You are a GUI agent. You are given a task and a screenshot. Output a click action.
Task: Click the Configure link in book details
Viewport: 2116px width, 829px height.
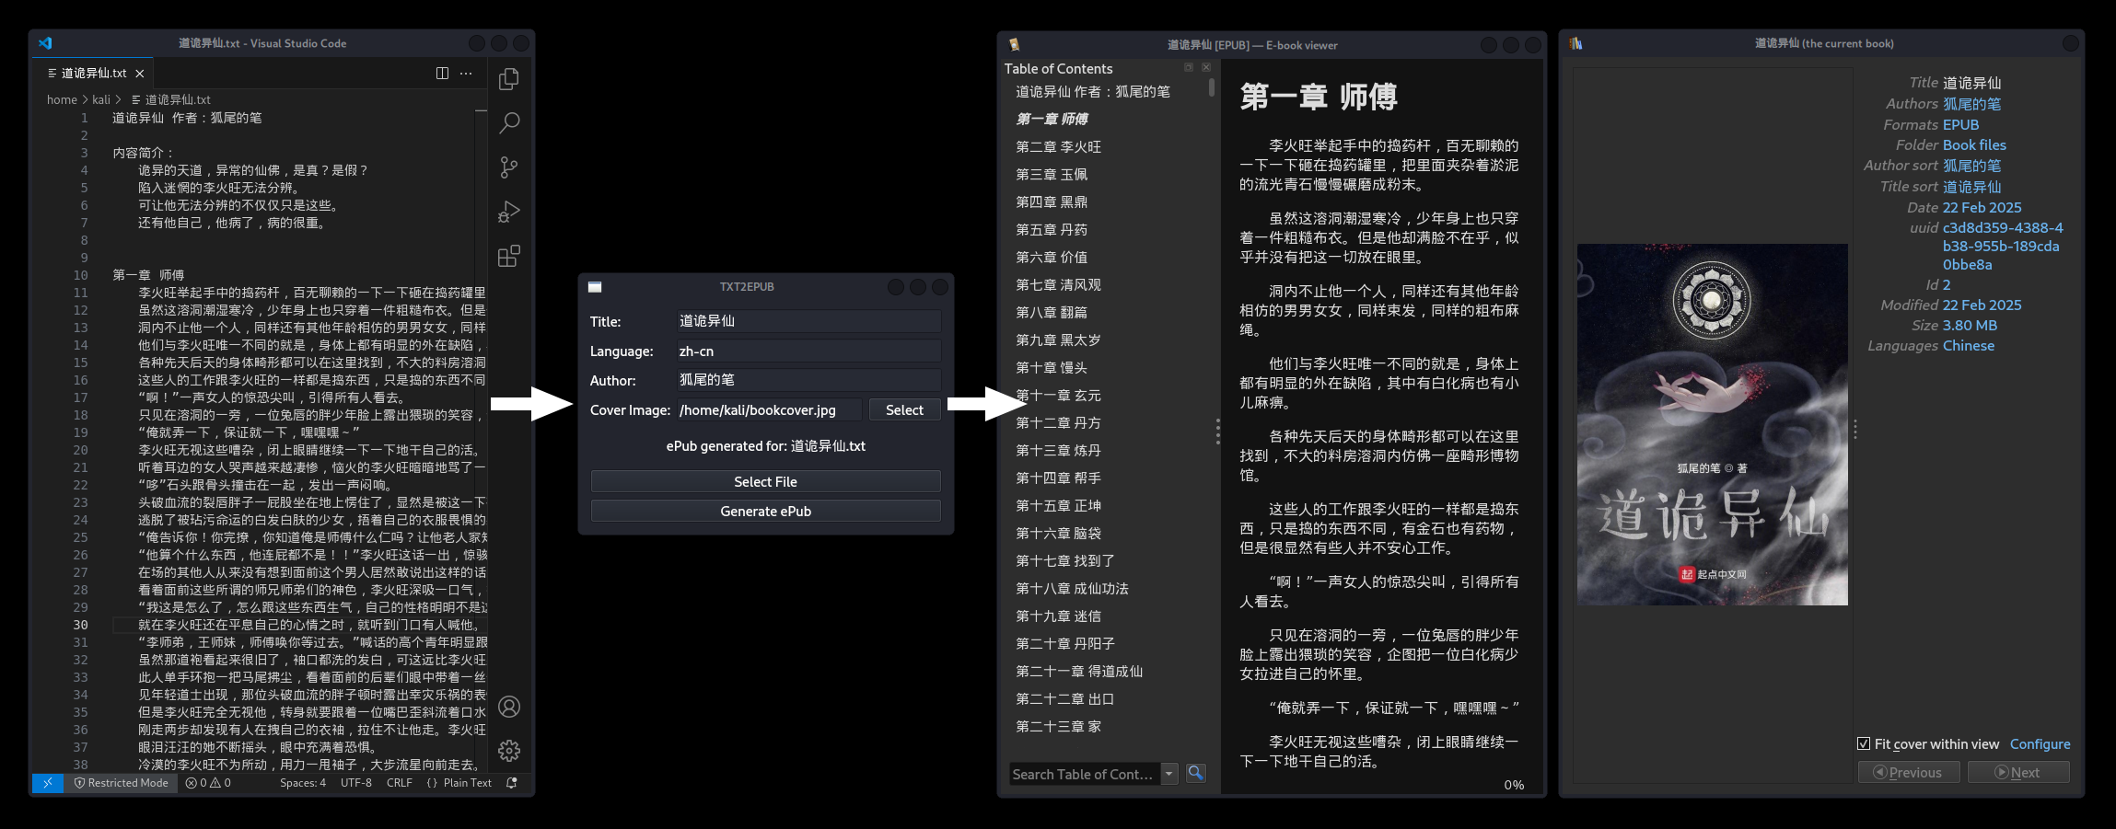2040,744
